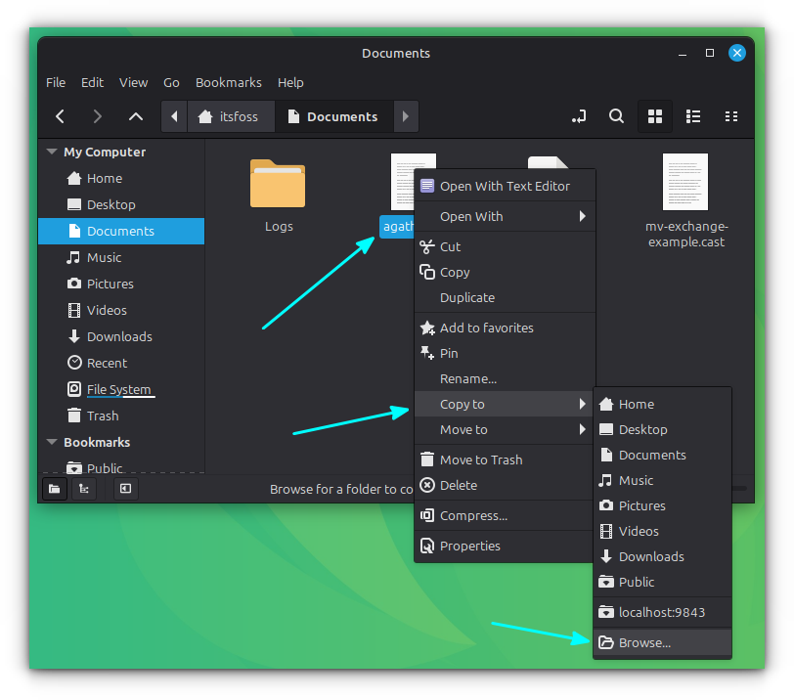
Task: Select Compress... from the context menu
Action: point(473,515)
